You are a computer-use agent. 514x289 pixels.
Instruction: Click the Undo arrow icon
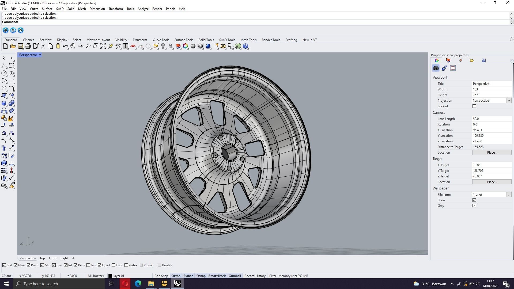65,46
